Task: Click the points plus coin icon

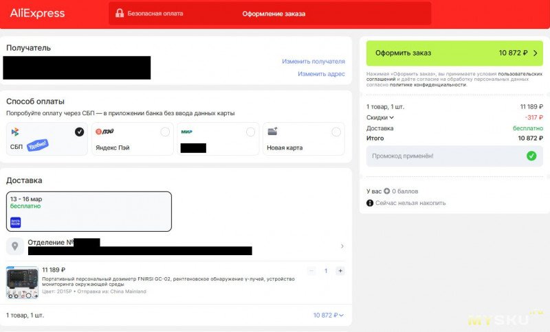Action: pos(387,191)
